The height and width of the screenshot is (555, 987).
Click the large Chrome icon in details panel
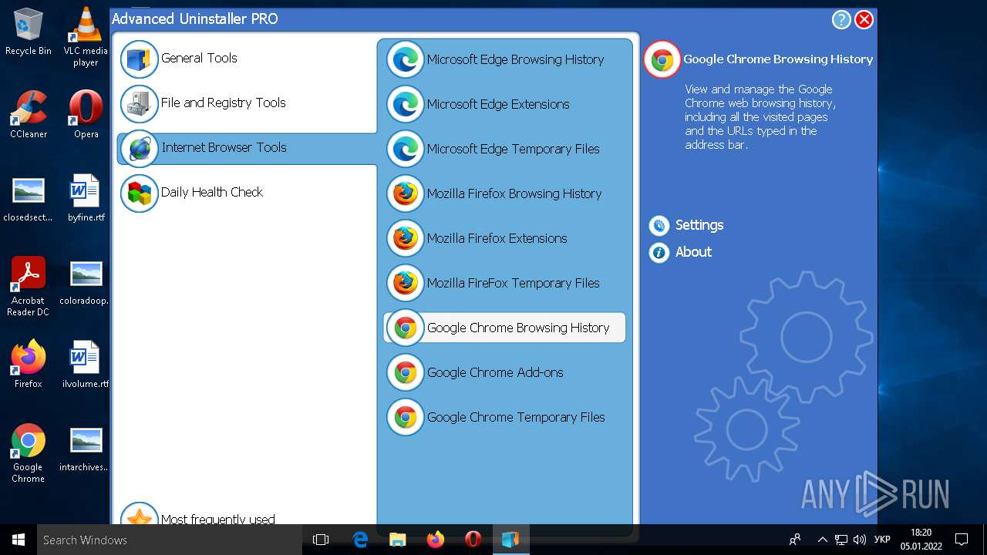coord(662,59)
